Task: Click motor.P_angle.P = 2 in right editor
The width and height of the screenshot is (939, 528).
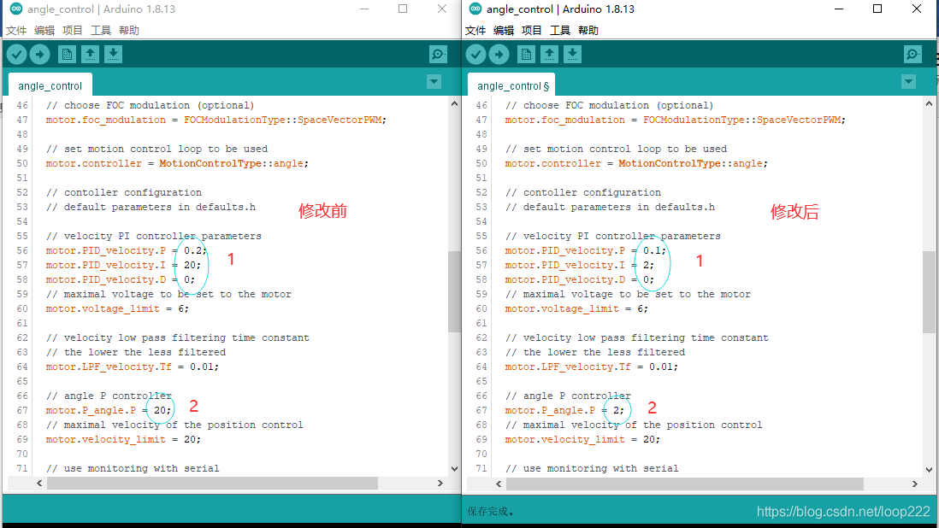Action: click(564, 410)
